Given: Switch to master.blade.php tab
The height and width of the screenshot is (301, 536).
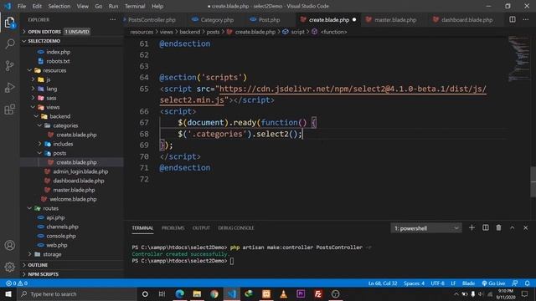Looking at the screenshot, I should tap(395, 20).
